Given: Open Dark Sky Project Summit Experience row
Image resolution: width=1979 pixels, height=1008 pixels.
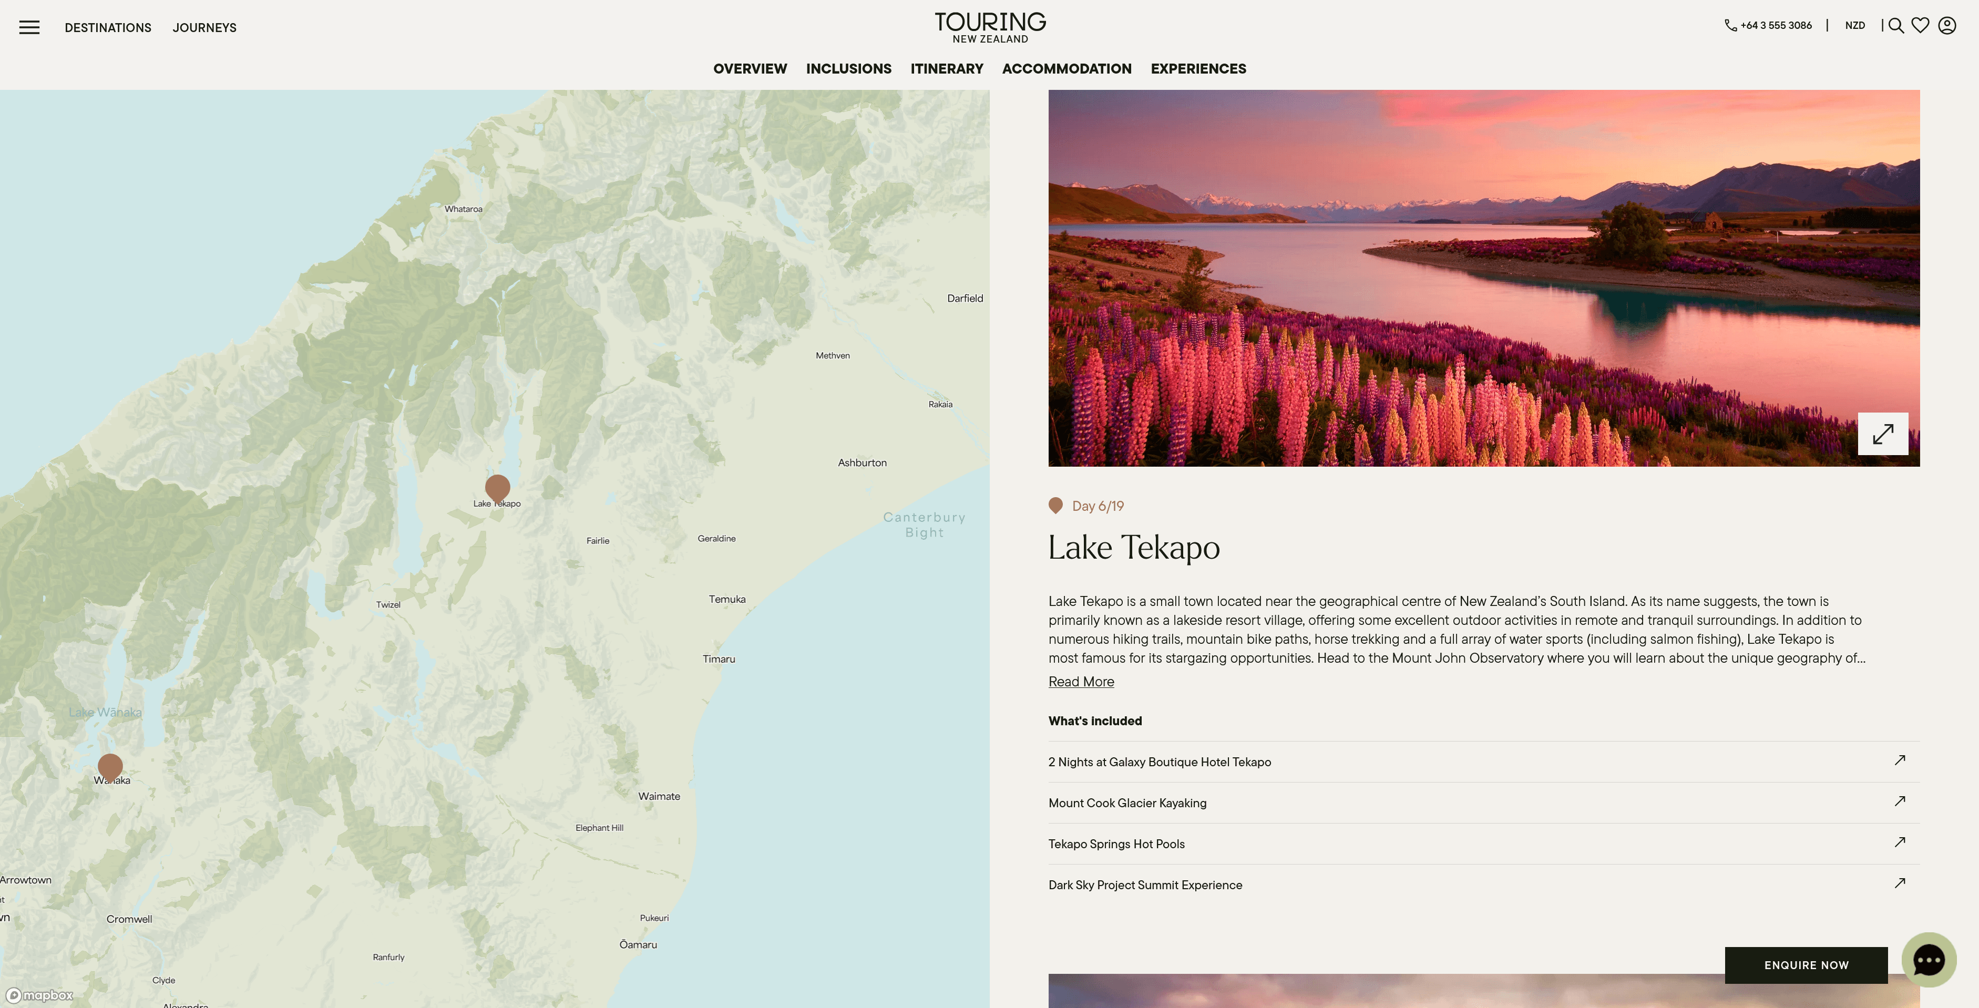Looking at the screenshot, I should point(1483,884).
